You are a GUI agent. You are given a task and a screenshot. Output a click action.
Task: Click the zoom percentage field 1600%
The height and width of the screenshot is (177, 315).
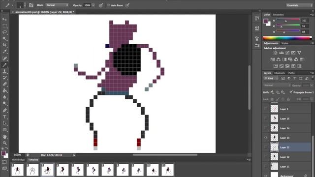click(18, 155)
